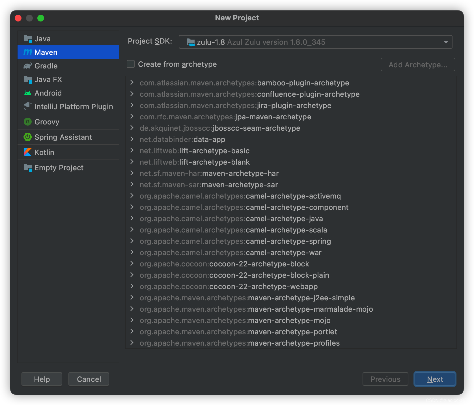Screen dimensions: 474x405
Task: Click Add Archetype... button
Action: [x=418, y=64]
